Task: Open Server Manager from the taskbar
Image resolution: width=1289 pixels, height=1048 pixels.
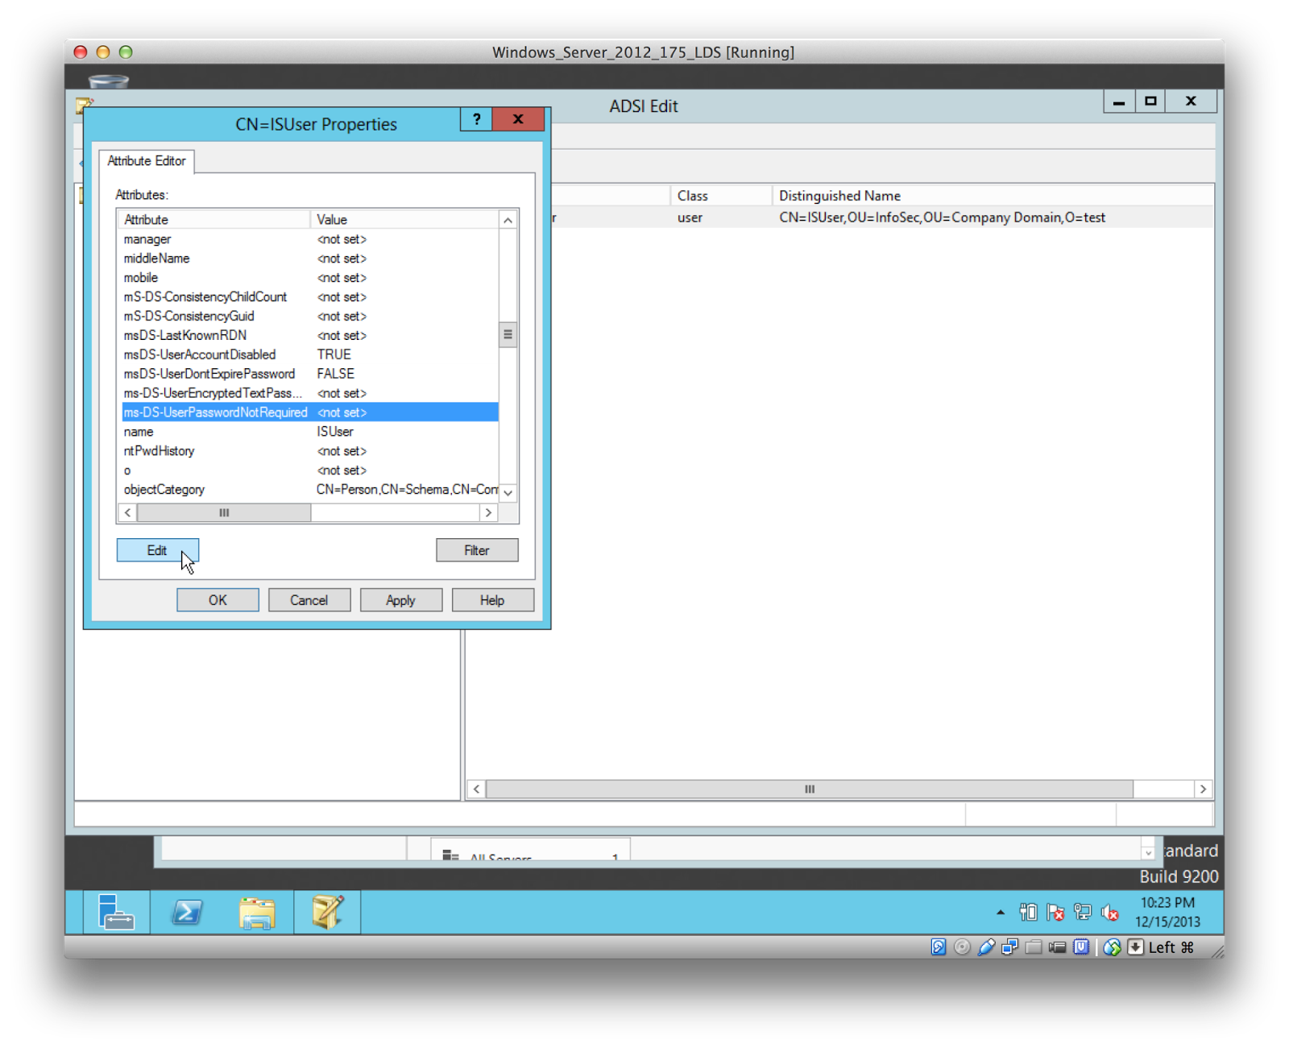Action: pos(116,912)
